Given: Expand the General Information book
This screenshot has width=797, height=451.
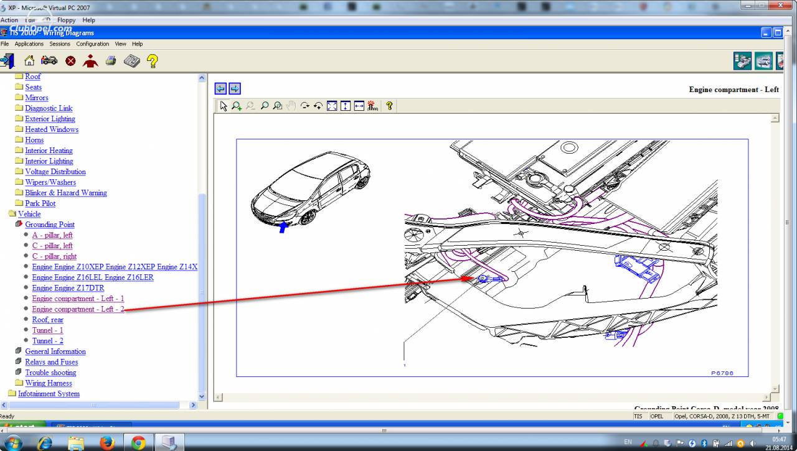Looking at the screenshot, I should pyautogui.click(x=19, y=351).
